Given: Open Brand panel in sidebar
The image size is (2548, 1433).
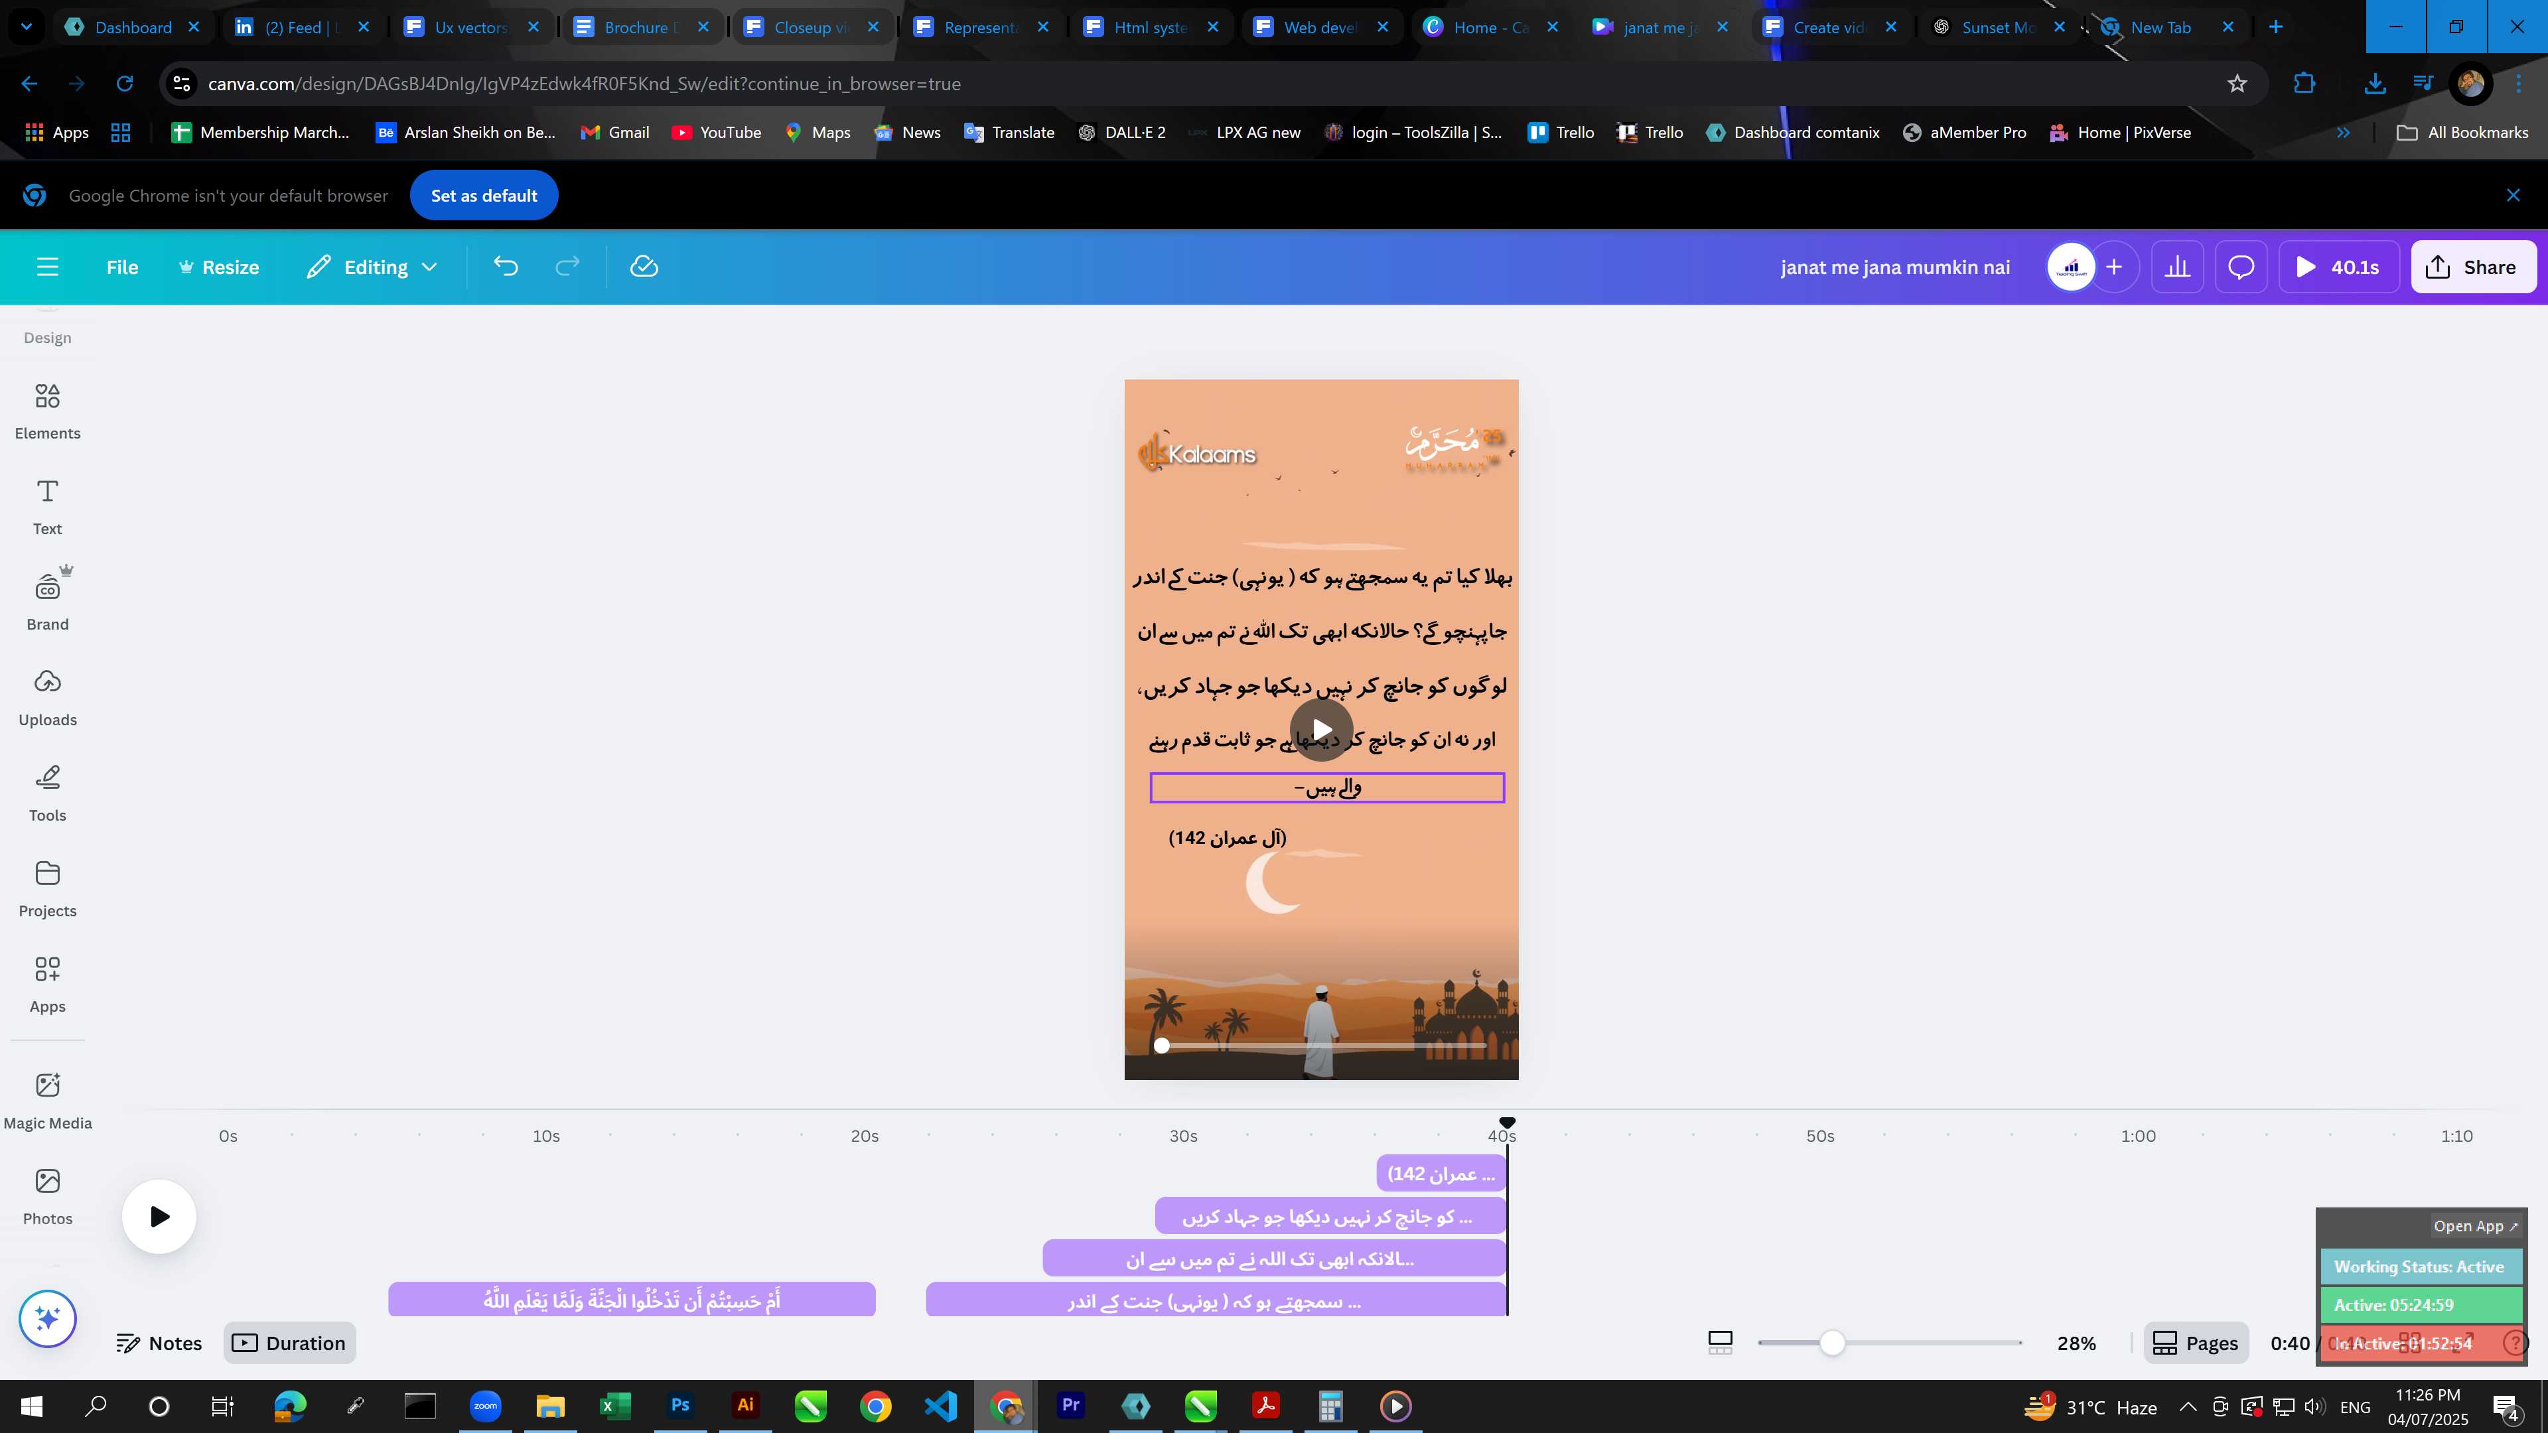Looking at the screenshot, I should 48,601.
